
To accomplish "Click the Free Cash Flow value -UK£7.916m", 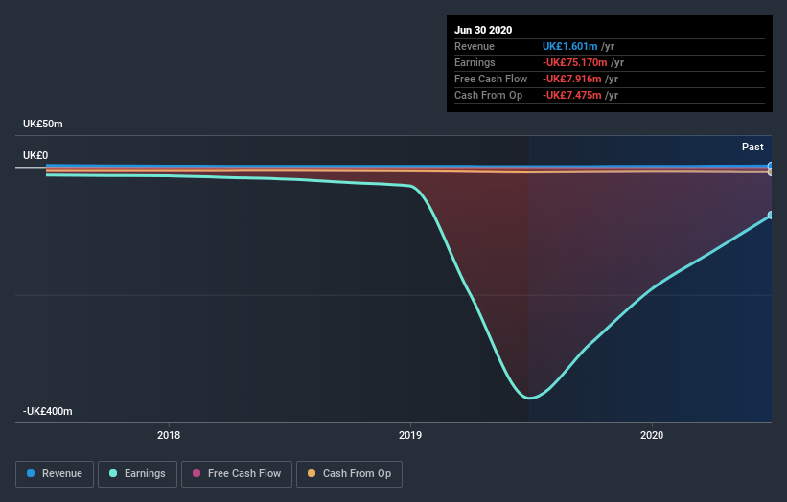I will pos(571,79).
